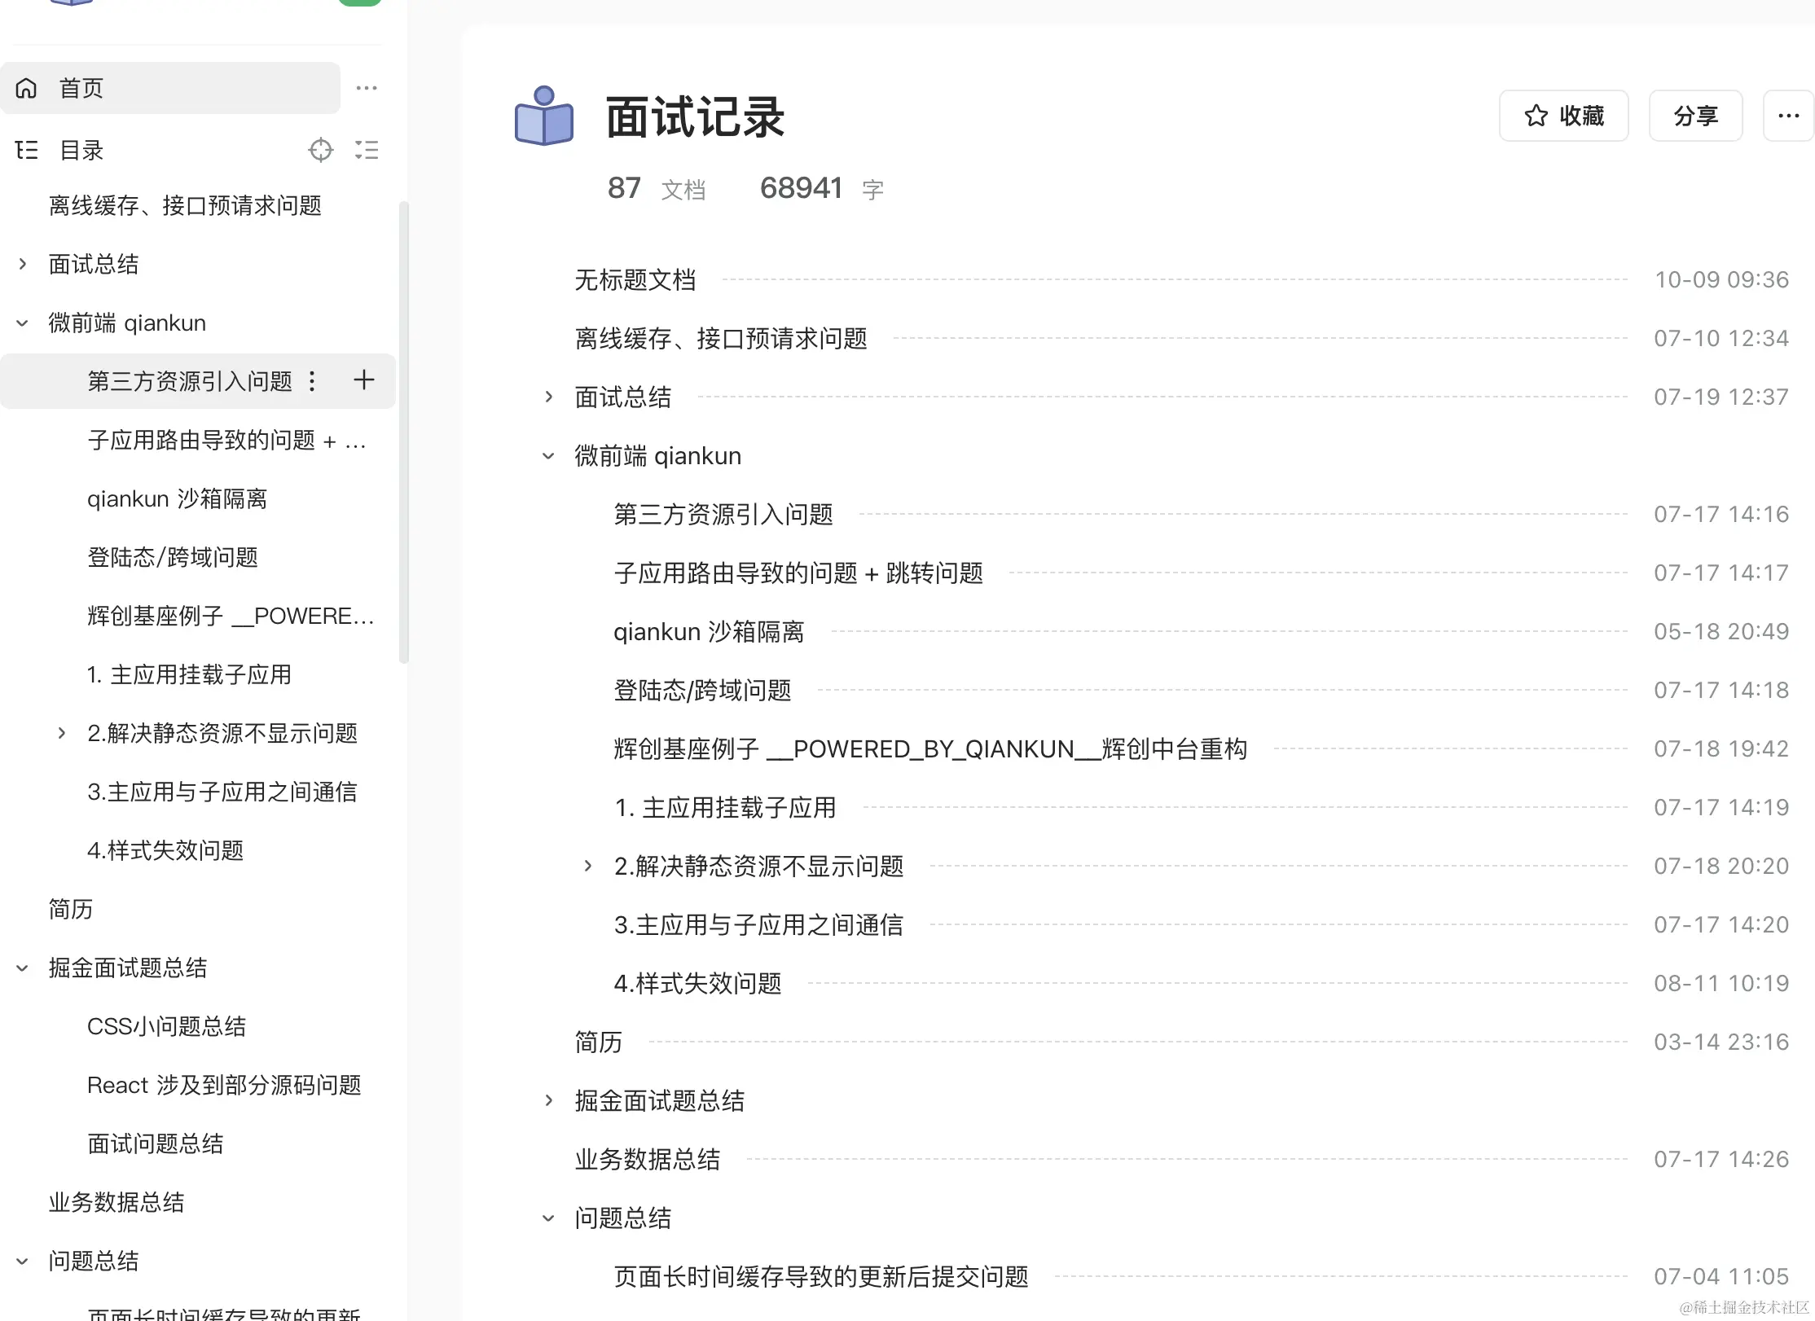Open the more options button beside 分享
This screenshot has height=1321, width=1815.
tap(1788, 116)
